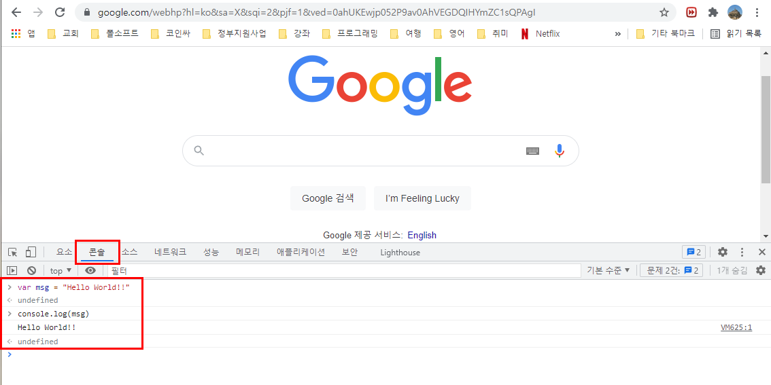Select the 콘솔 tab
The height and width of the screenshot is (385, 771).
coord(97,253)
